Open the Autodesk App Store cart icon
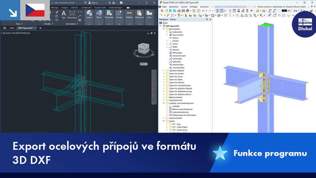316x178 pixels. tap(110, 2)
